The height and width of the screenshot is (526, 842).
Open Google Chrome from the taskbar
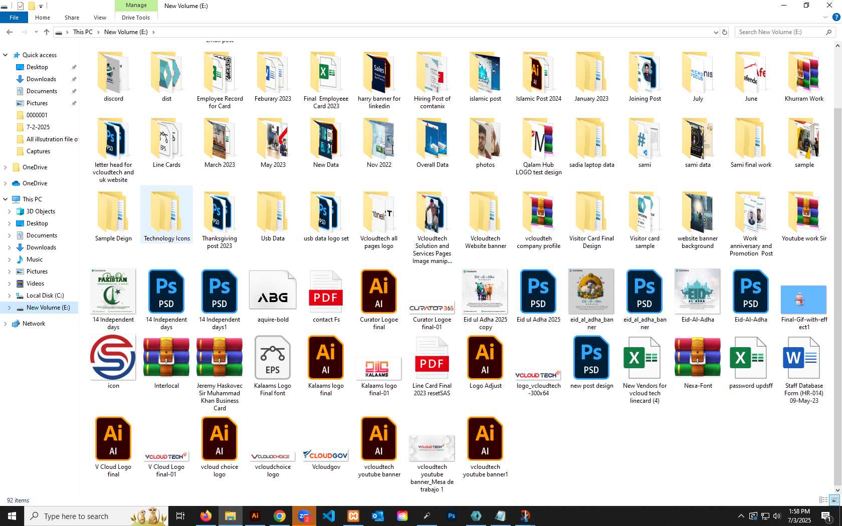[280, 516]
